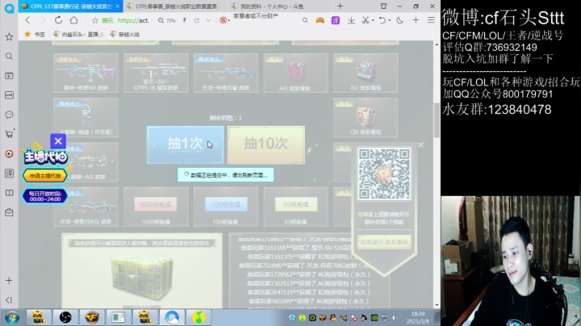Open the orange game controller icon
This screenshot has width=581, height=326.
(x=320, y=20)
